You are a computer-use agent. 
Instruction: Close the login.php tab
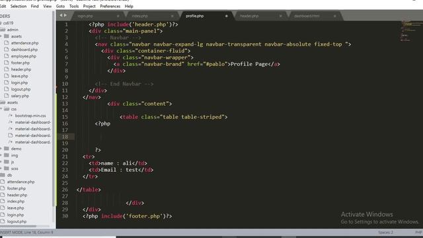pos(118,16)
